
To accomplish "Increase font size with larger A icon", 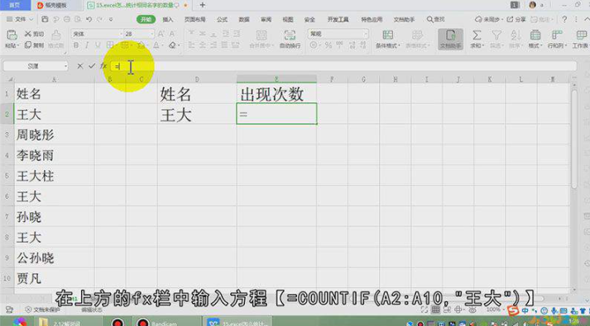I will point(161,34).
